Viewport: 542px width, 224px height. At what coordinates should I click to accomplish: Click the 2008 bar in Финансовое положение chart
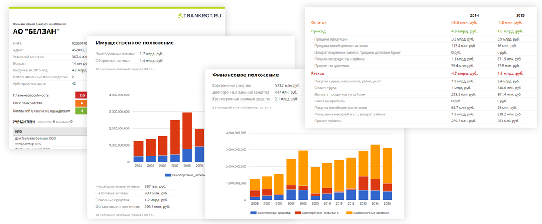click(x=303, y=175)
